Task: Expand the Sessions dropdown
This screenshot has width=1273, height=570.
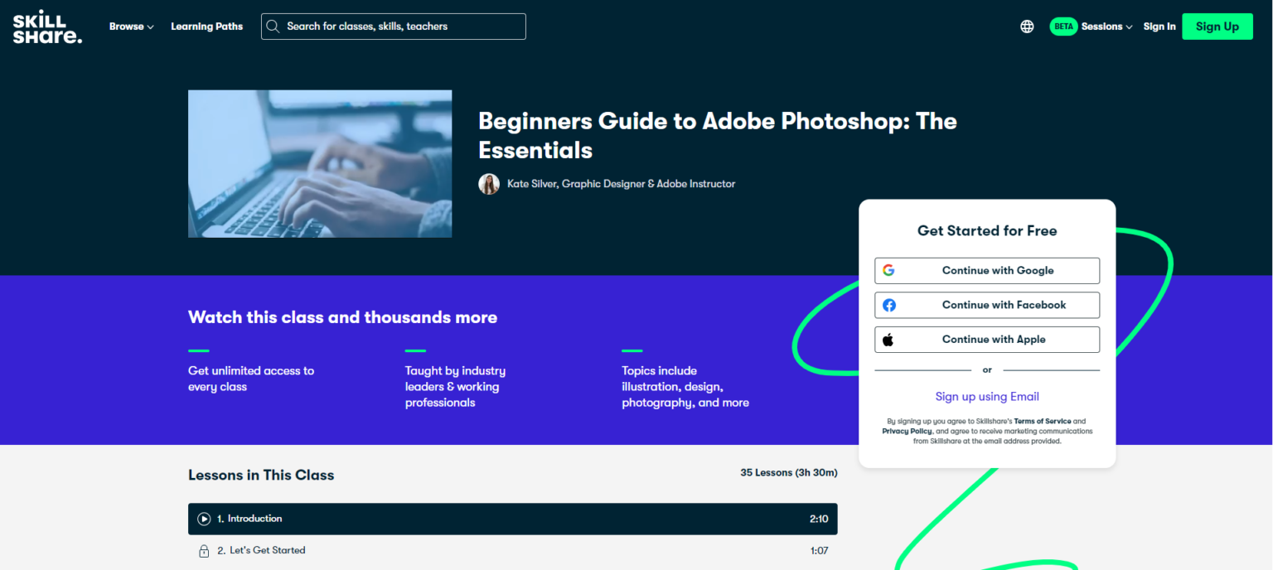Action: coord(1129,27)
